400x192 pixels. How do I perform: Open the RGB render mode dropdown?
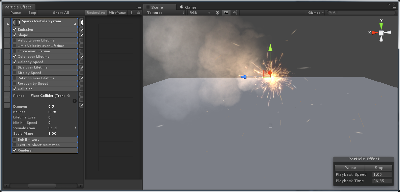200,12
